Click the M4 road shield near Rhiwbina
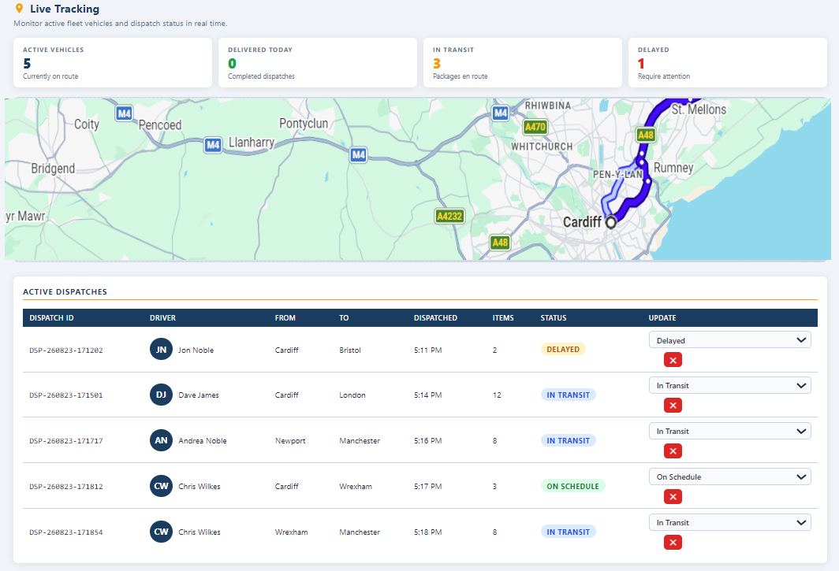Image resolution: width=839 pixels, height=571 pixels. [x=500, y=113]
